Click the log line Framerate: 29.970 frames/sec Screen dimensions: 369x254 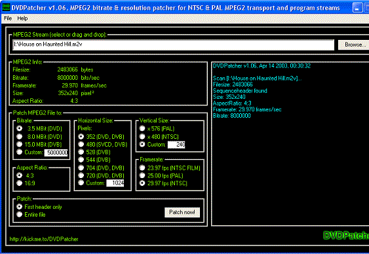point(247,109)
